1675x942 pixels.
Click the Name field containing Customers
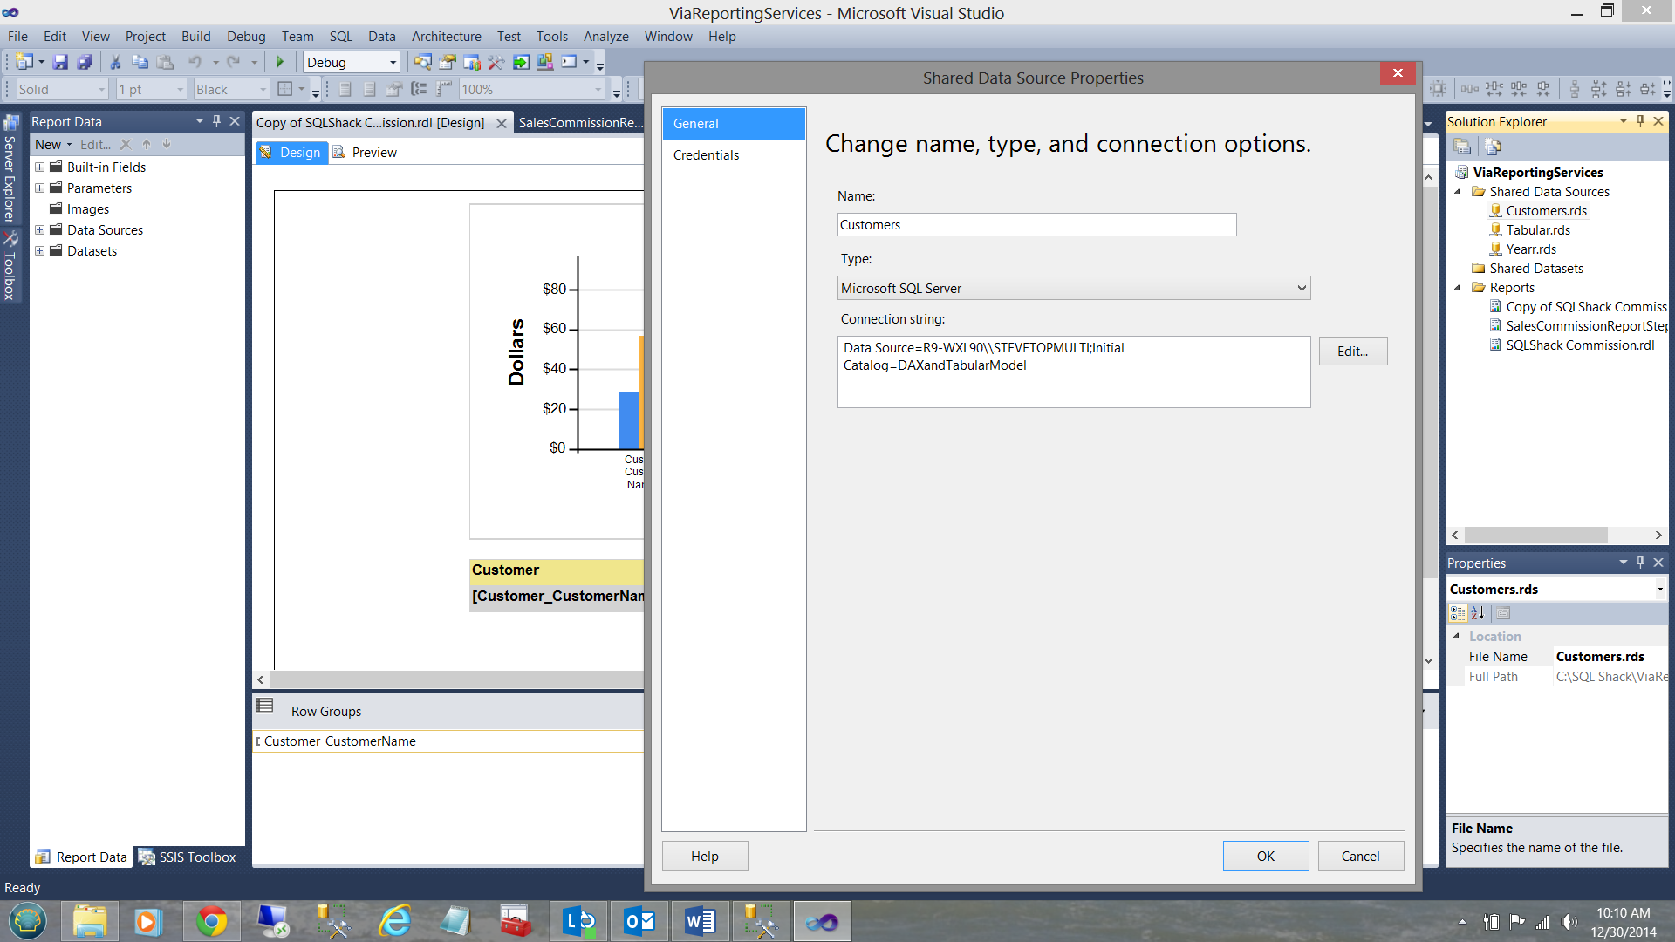(x=1036, y=225)
